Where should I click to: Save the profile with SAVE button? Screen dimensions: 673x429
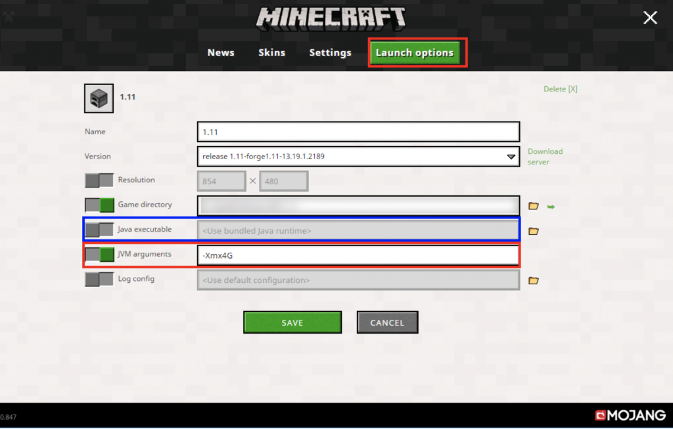pos(292,322)
